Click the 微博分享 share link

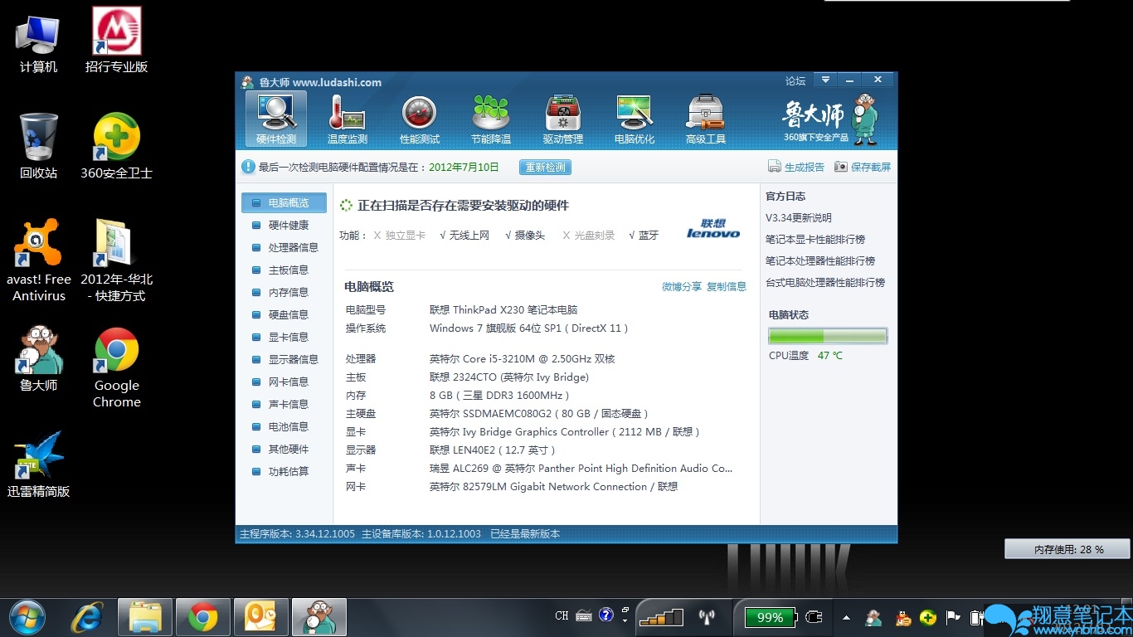(682, 286)
